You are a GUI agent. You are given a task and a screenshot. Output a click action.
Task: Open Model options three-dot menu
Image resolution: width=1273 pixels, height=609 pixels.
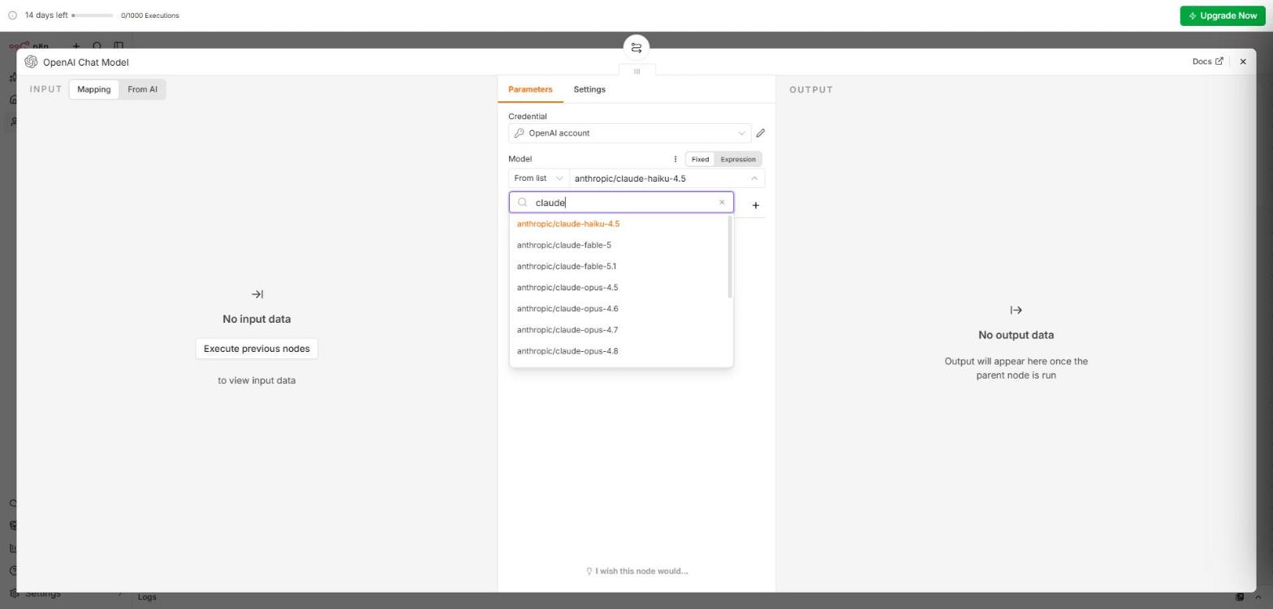tap(675, 159)
